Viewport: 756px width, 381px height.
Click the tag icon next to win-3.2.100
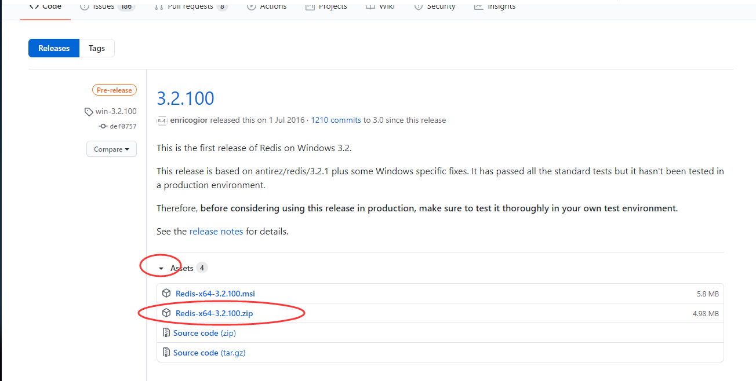88,111
